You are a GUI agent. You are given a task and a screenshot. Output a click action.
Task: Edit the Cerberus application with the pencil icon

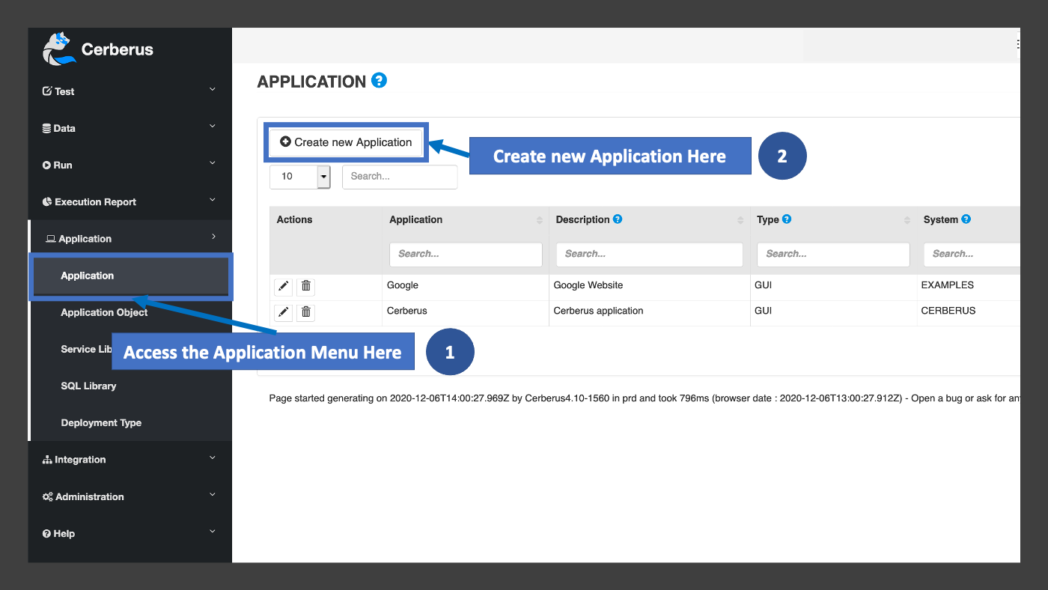pyautogui.click(x=283, y=312)
